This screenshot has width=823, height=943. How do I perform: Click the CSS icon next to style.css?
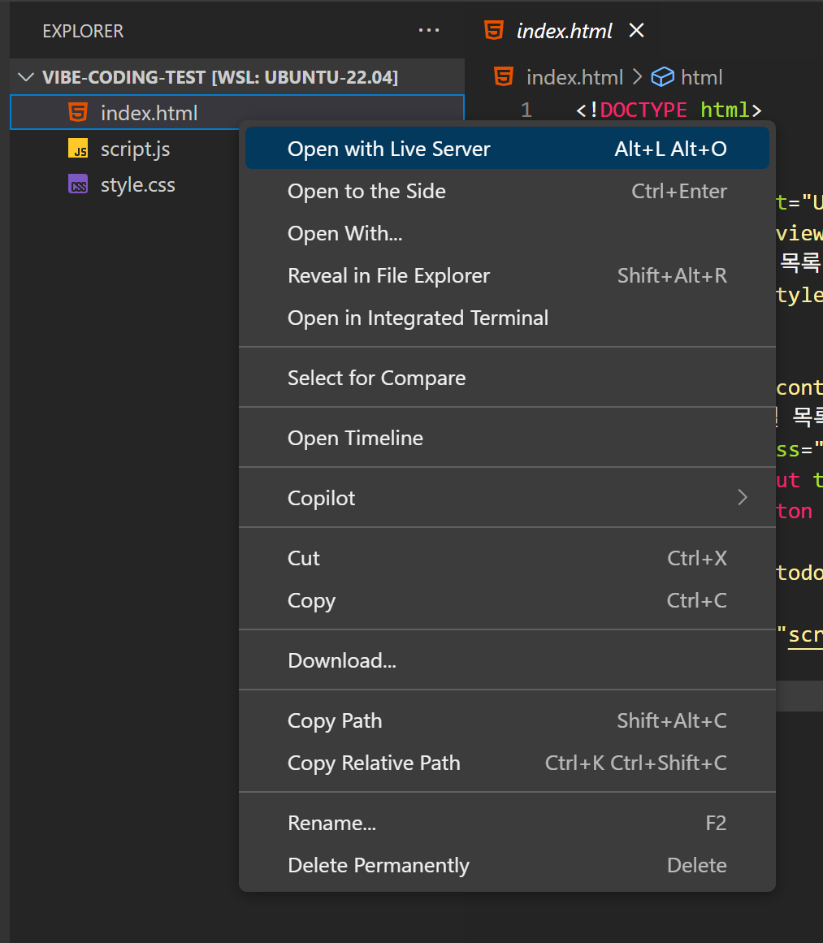click(78, 185)
